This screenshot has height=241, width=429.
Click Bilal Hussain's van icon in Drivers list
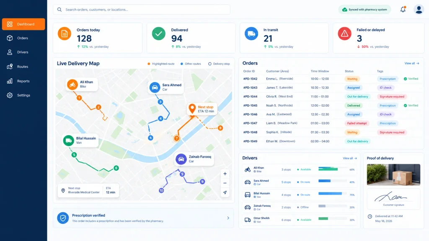coord(248,195)
